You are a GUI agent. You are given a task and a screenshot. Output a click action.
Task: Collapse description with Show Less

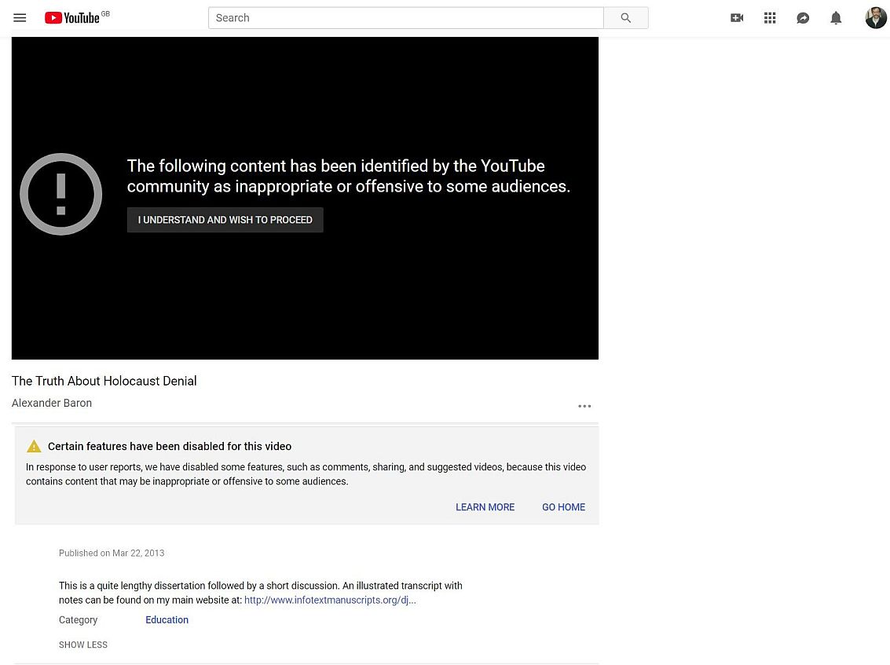pyautogui.click(x=83, y=645)
